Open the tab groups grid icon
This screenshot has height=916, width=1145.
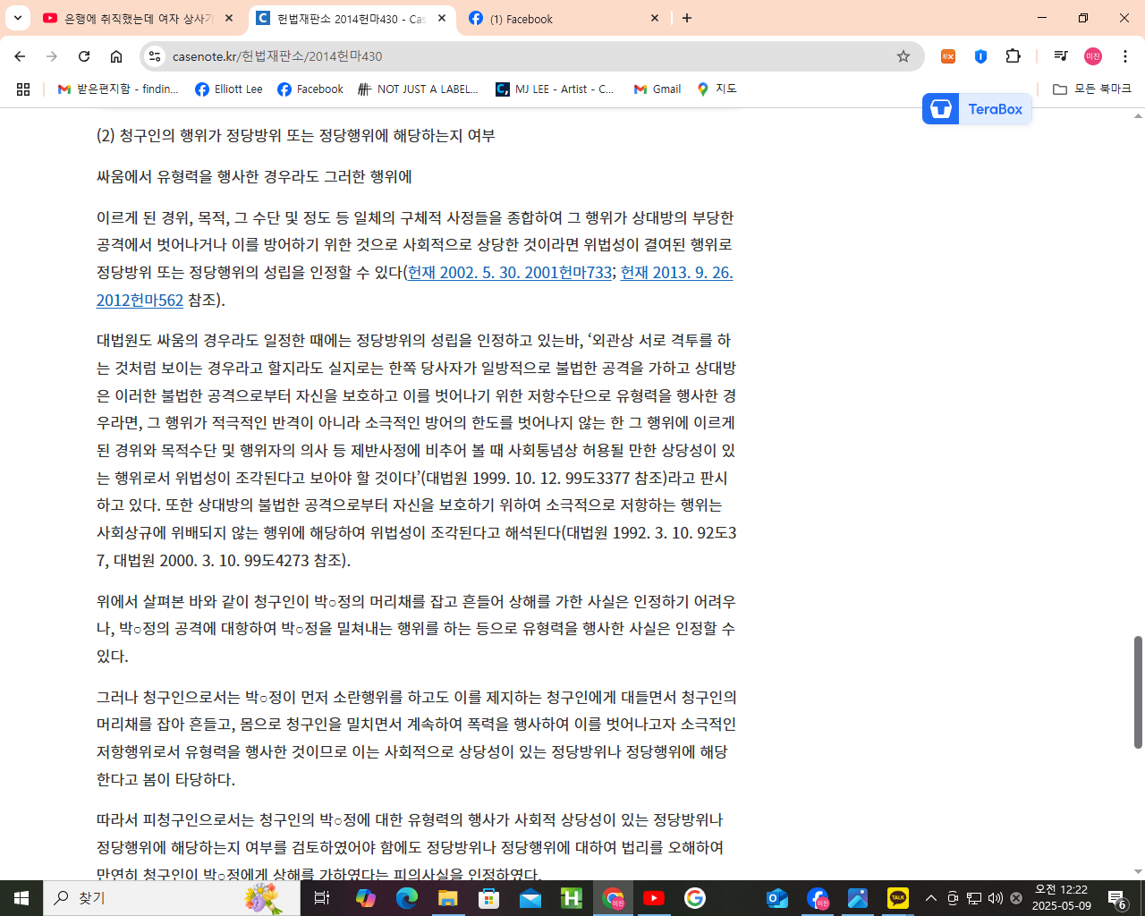(23, 89)
